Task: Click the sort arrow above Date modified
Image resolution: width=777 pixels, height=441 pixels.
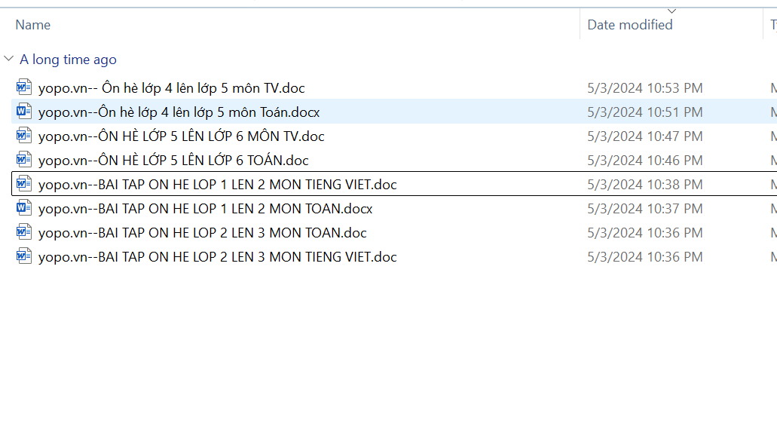Action: [x=671, y=11]
